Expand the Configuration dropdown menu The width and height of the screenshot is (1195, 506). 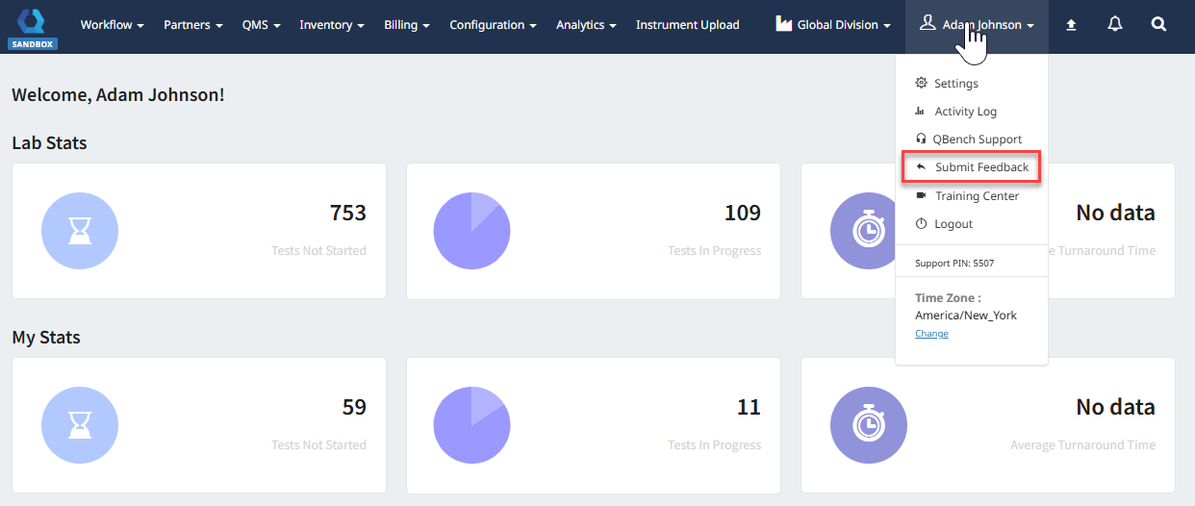[x=494, y=25]
